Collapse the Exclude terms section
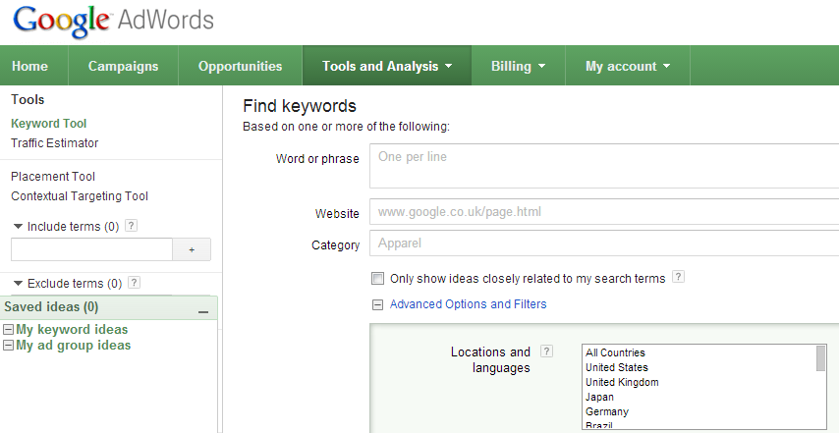This screenshot has height=433, width=839. tap(19, 284)
